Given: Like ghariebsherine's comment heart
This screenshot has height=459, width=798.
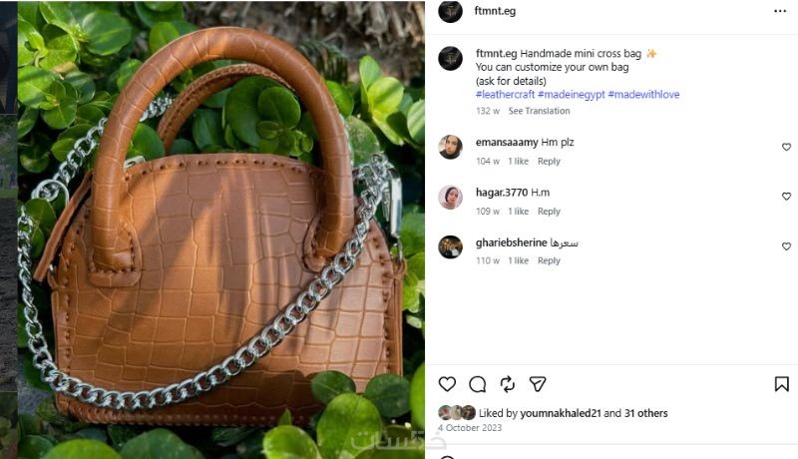Looking at the screenshot, I should 786,246.
